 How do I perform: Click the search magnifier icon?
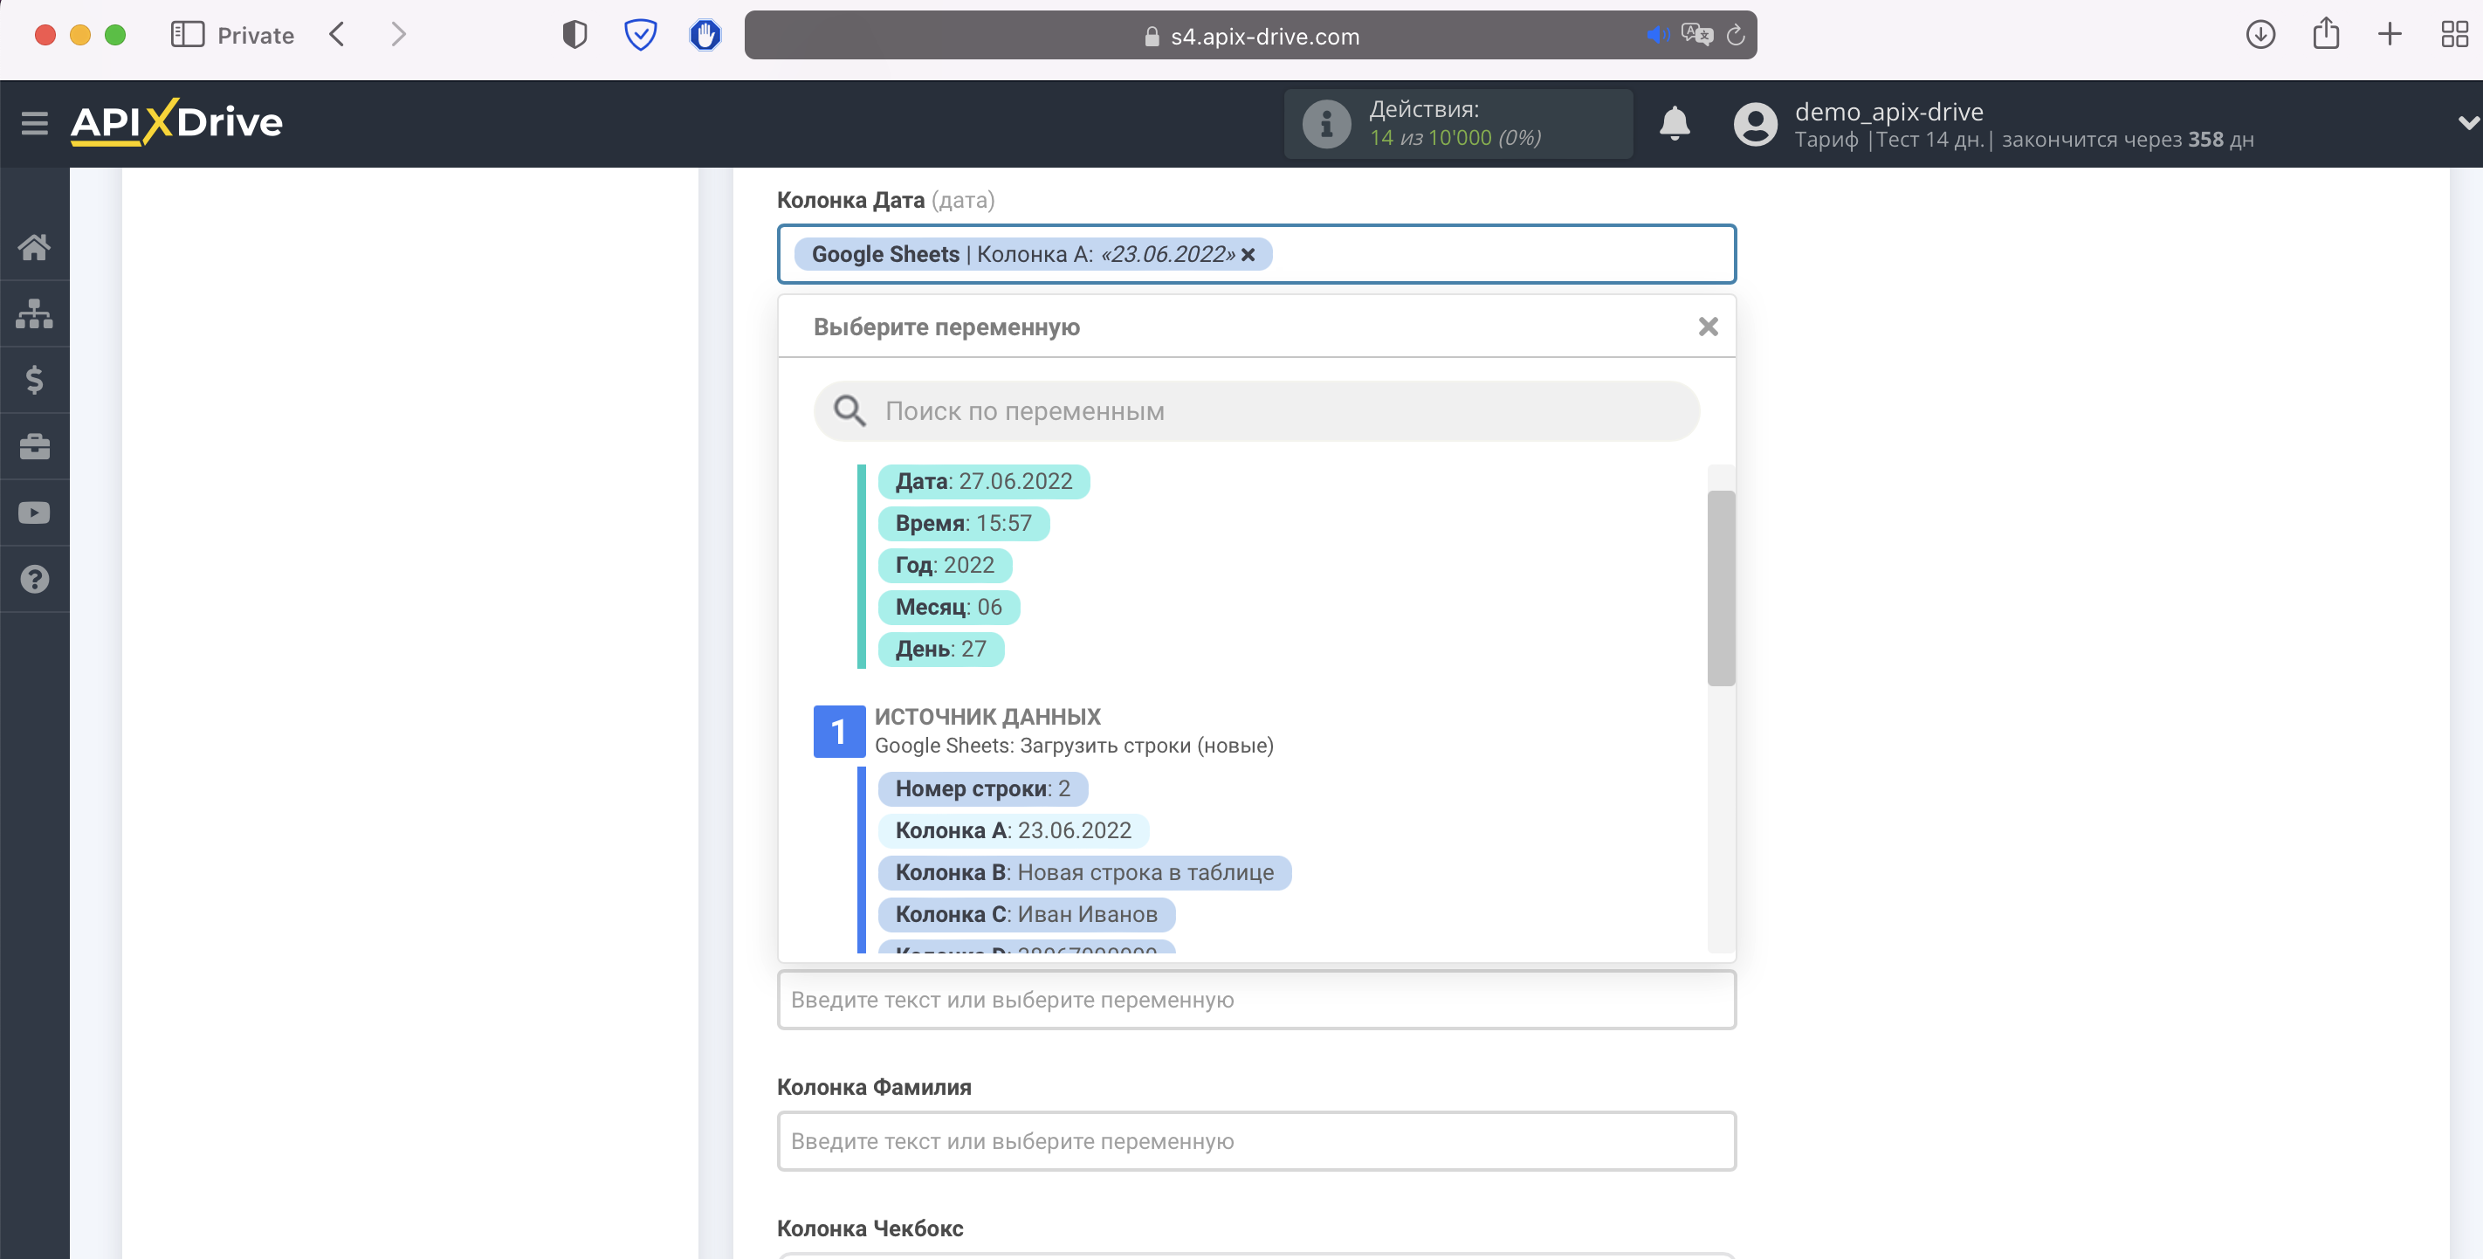tap(849, 411)
